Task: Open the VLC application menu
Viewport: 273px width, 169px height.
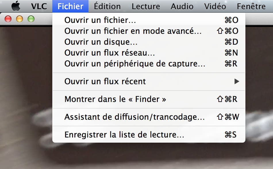Action: [x=39, y=6]
